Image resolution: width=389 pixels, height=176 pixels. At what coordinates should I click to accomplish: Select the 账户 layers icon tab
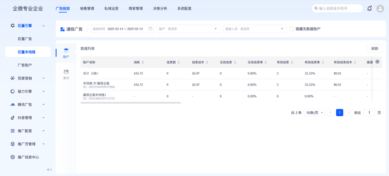(x=66, y=53)
